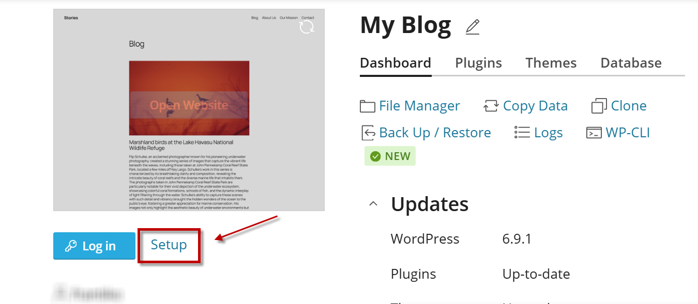
Task: Open the File Manager folder icon
Action: pos(368,106)
